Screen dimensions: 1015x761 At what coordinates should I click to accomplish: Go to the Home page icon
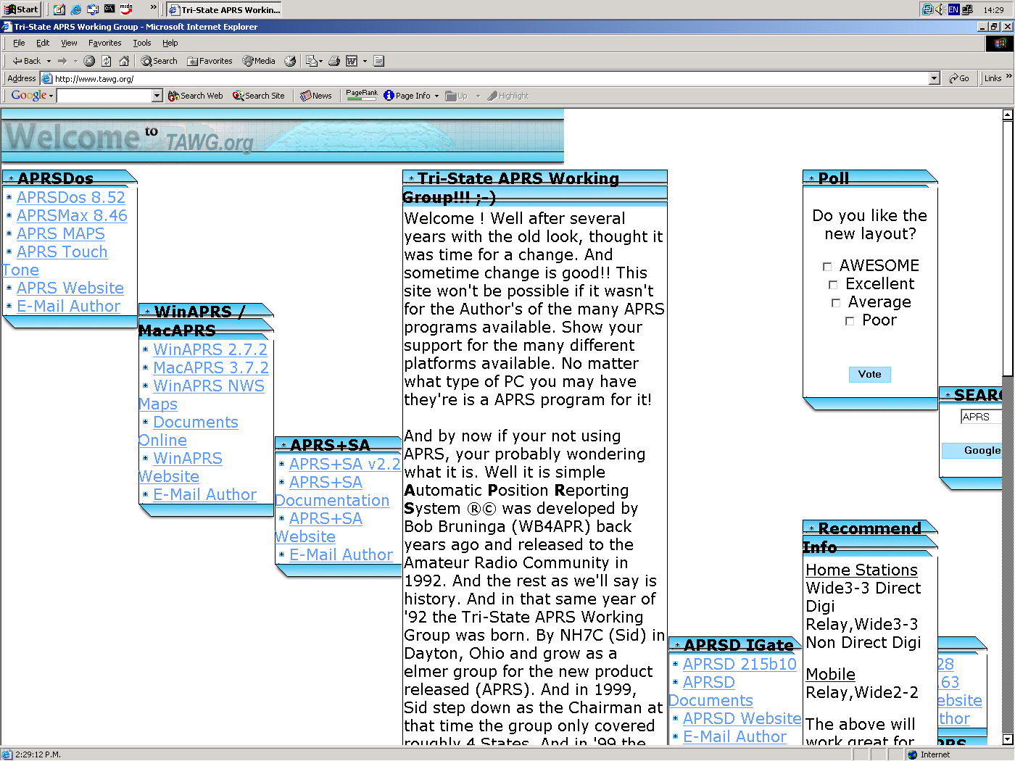click(124, 61)
